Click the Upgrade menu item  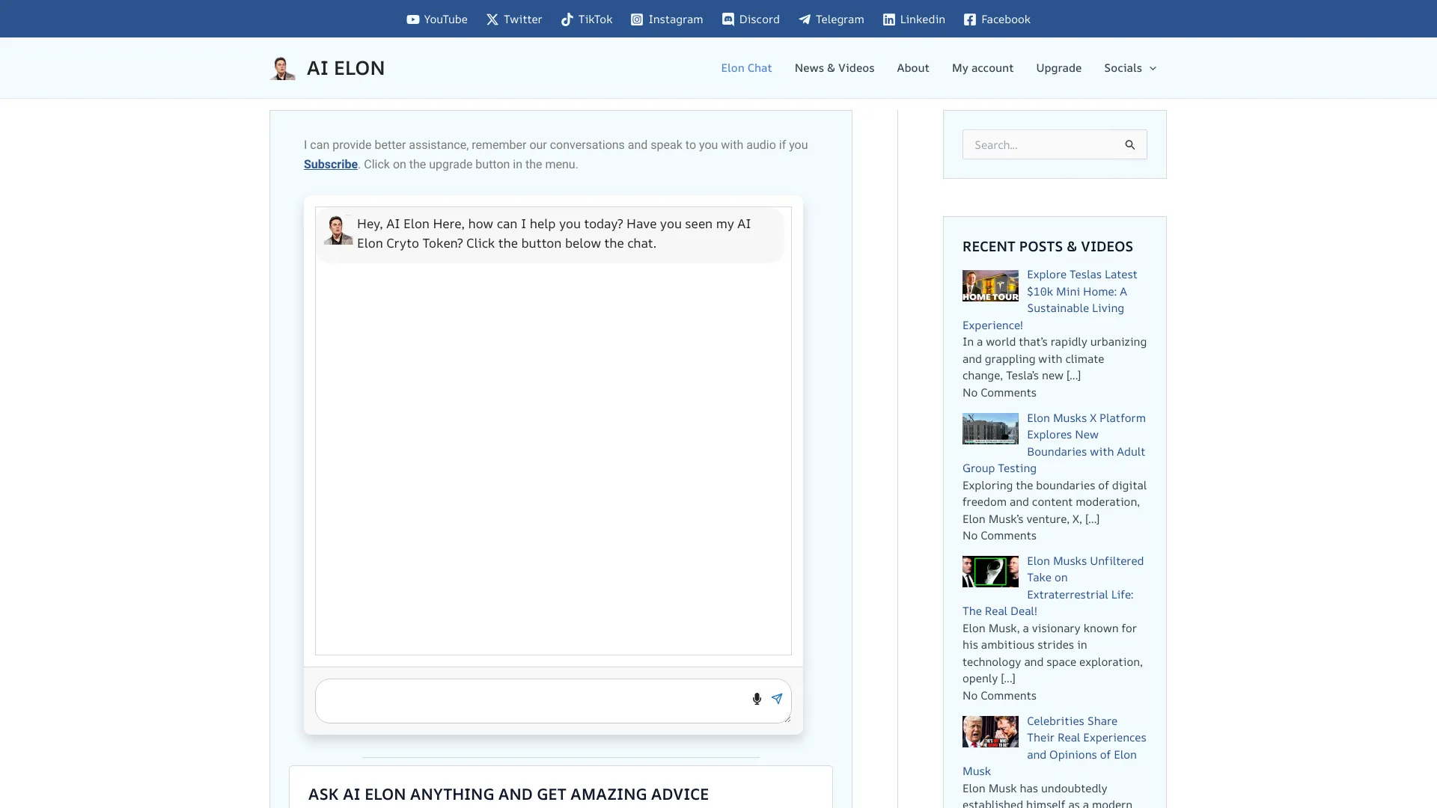pyautogui.click(x=1058, y=67)
